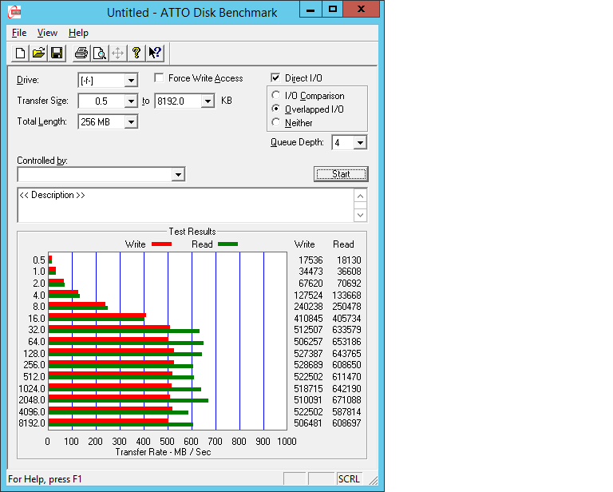Start the benchmark test
This screenshot has height=492, width=613.
(x=341, y=174)
